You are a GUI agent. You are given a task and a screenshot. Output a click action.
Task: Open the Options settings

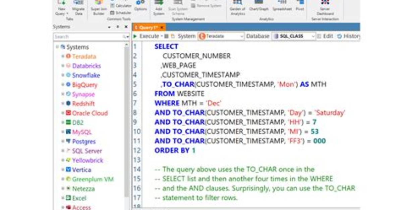(140, 6)
